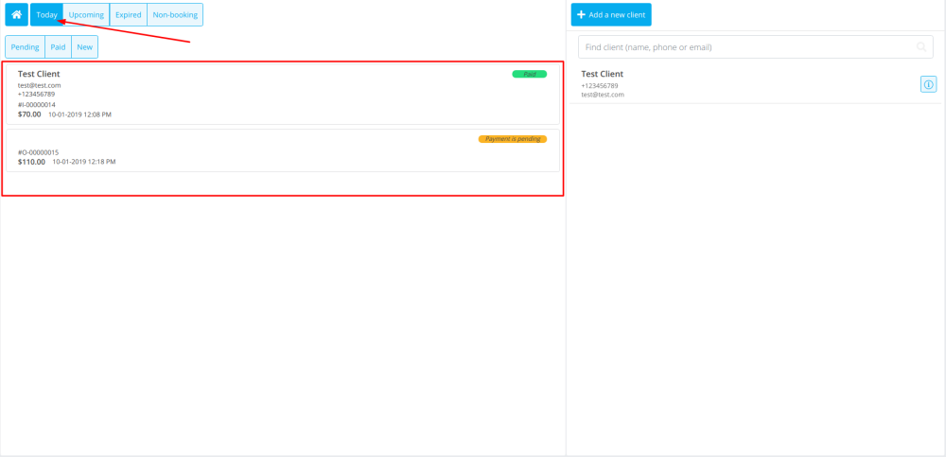Select Test Client in the client list
The image size is (946, 457).
pyautogui.click(x=603, y=74)
